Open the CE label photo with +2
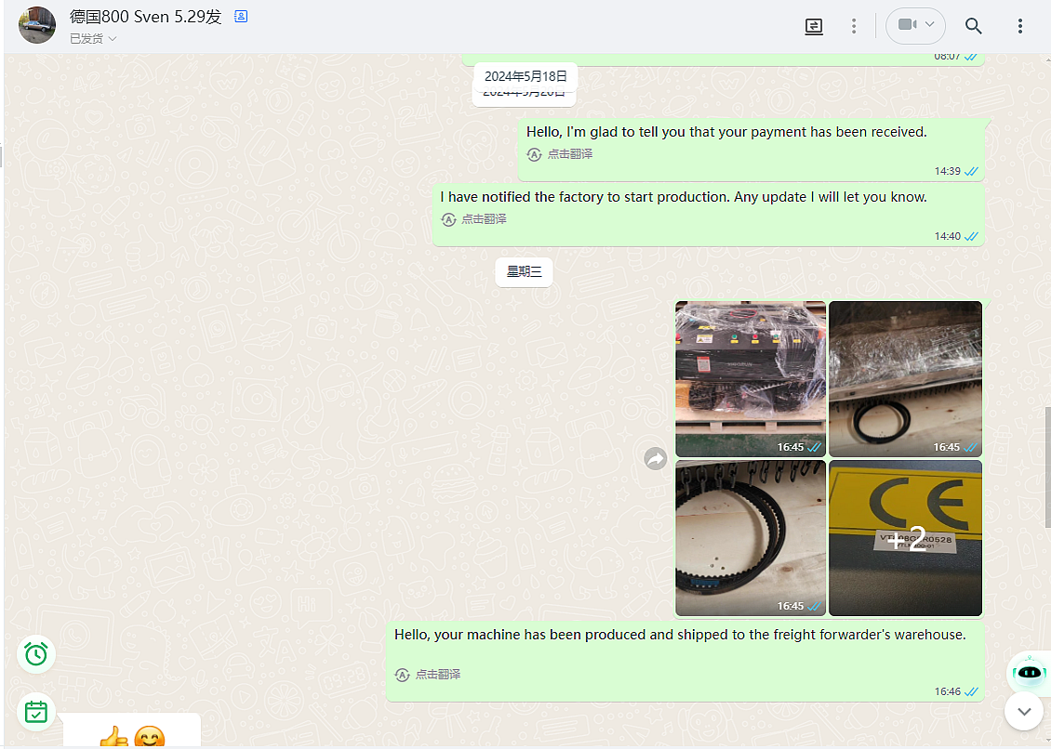The width and height of the screenshot is (1051, 749). [x=905, y=538]
